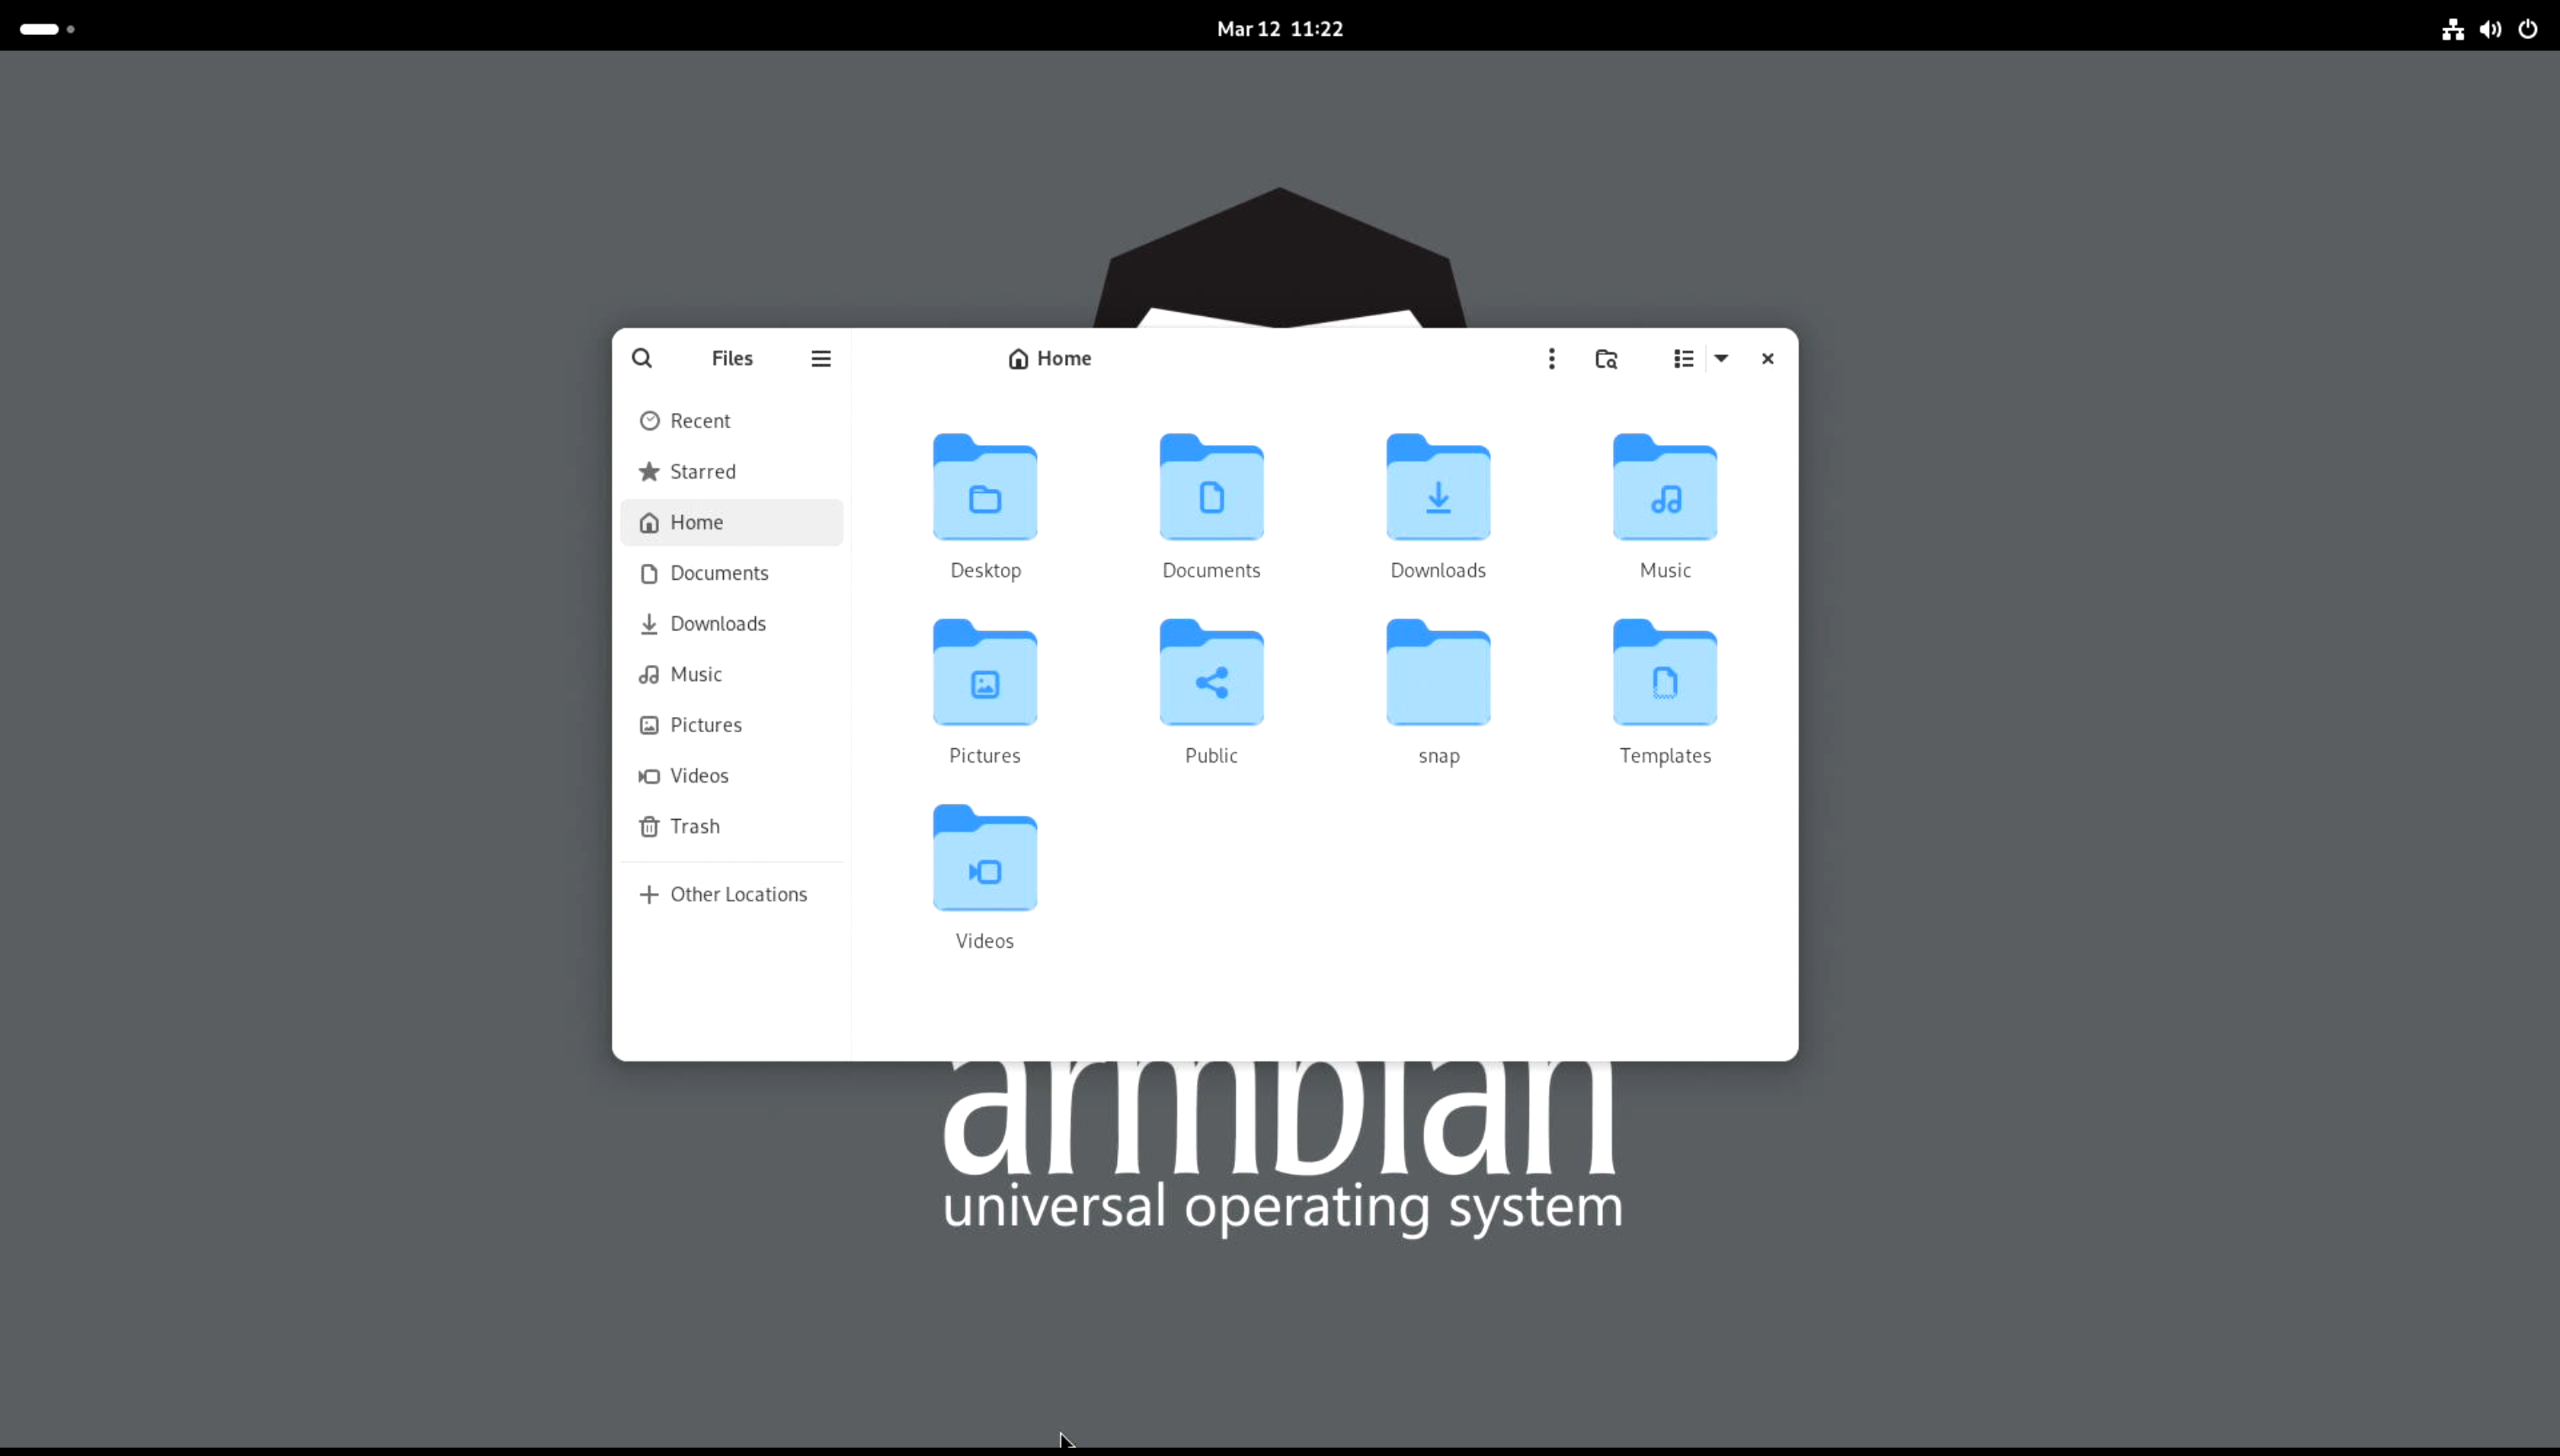Select Starred in sidebar
The height and width of the screenshot is (1456, 2560).
(x=702, y=472)
